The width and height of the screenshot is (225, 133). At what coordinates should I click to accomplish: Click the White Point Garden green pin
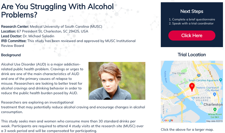coord(215,110)
